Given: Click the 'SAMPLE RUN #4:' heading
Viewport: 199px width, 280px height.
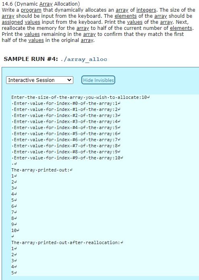Looking at the screenshot, I should pyautogui.click(x=31, y=59).
